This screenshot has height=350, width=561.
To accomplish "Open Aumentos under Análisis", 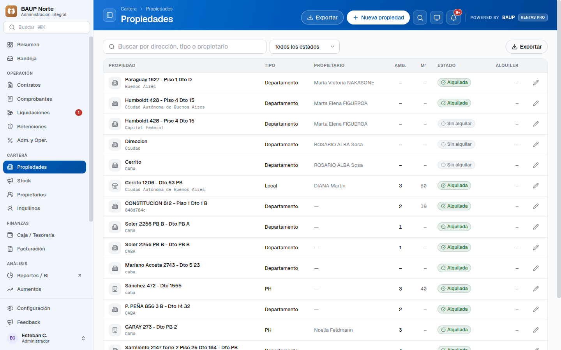I will pos(44,289).
